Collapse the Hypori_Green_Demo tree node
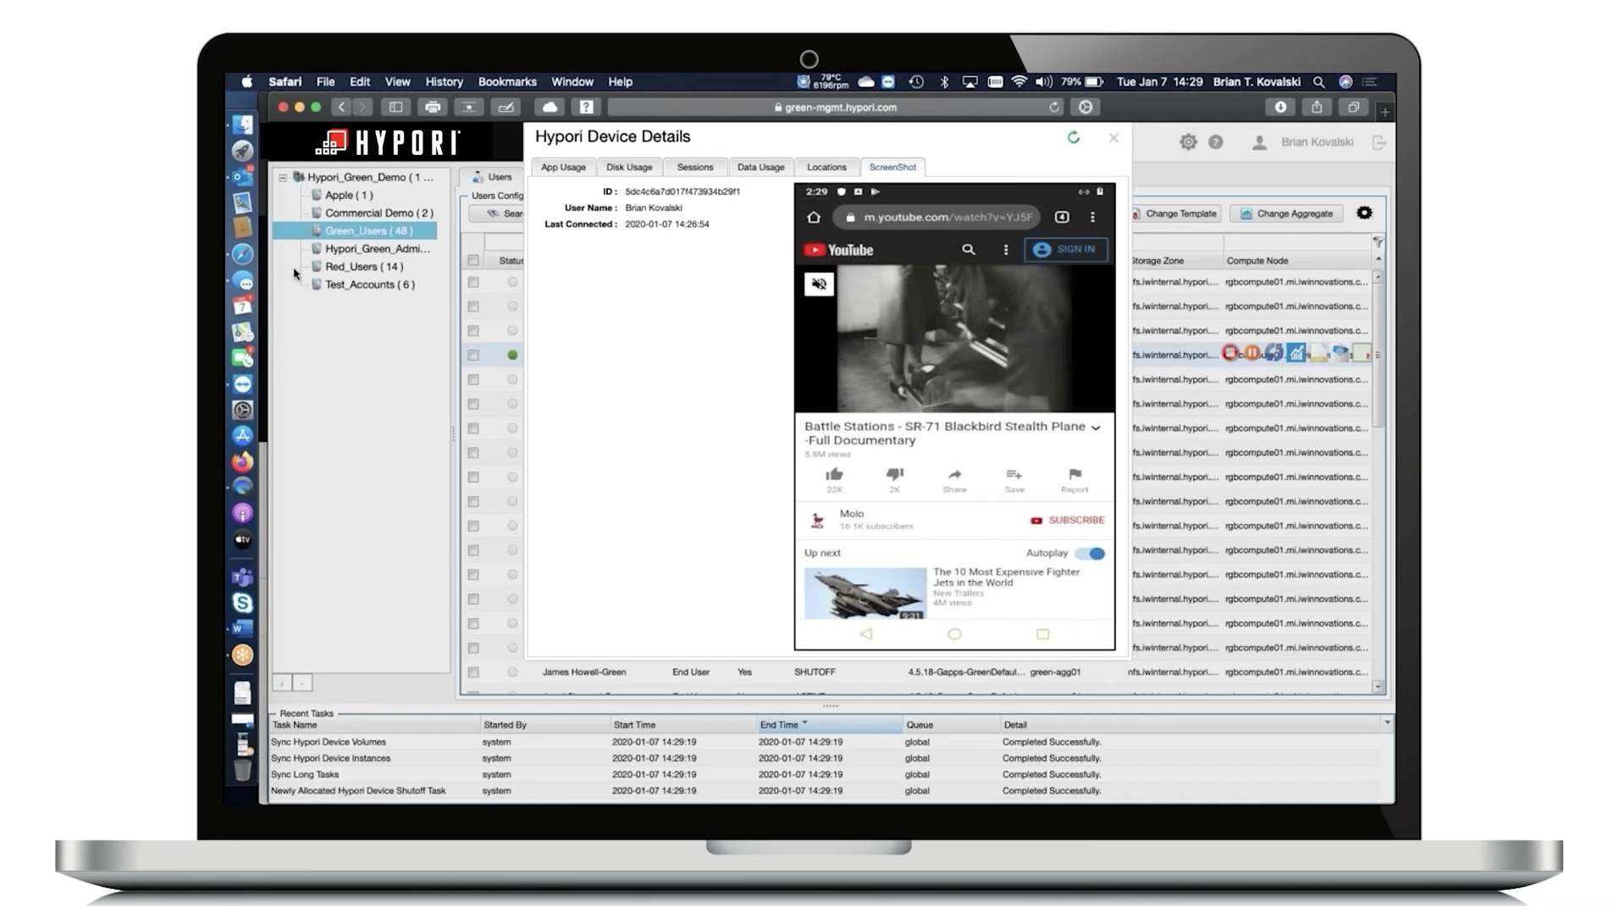Viewport: 1619px width, 906px height. point(283,178)
